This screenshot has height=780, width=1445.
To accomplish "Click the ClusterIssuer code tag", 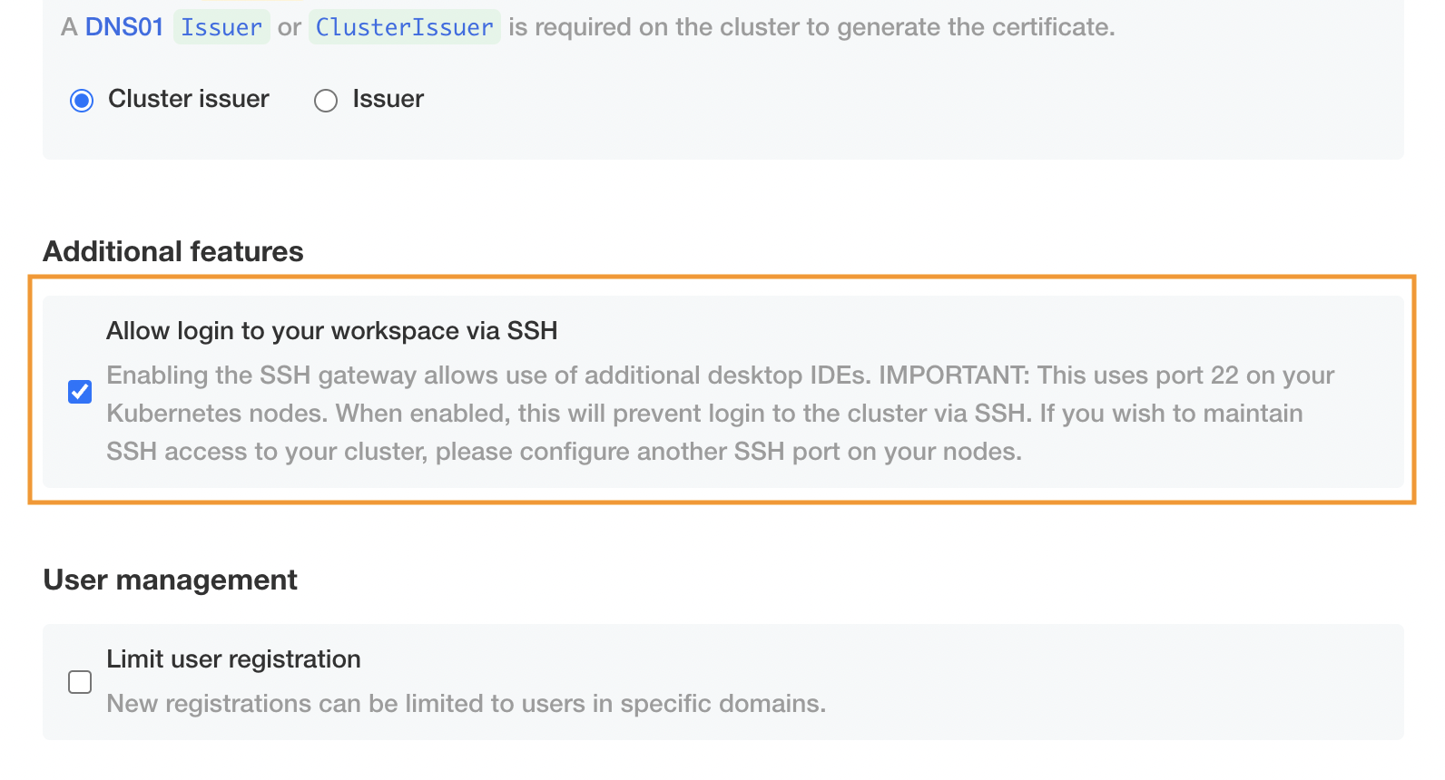I will coord(405,27).
